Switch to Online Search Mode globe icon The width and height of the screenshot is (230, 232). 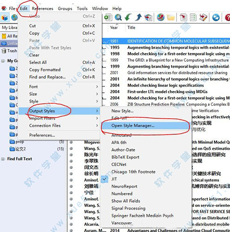coord(14,17)
